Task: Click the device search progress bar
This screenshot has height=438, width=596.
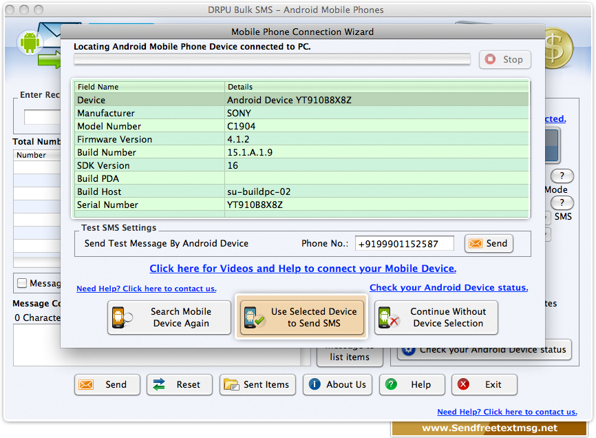Action: point(272,59)
